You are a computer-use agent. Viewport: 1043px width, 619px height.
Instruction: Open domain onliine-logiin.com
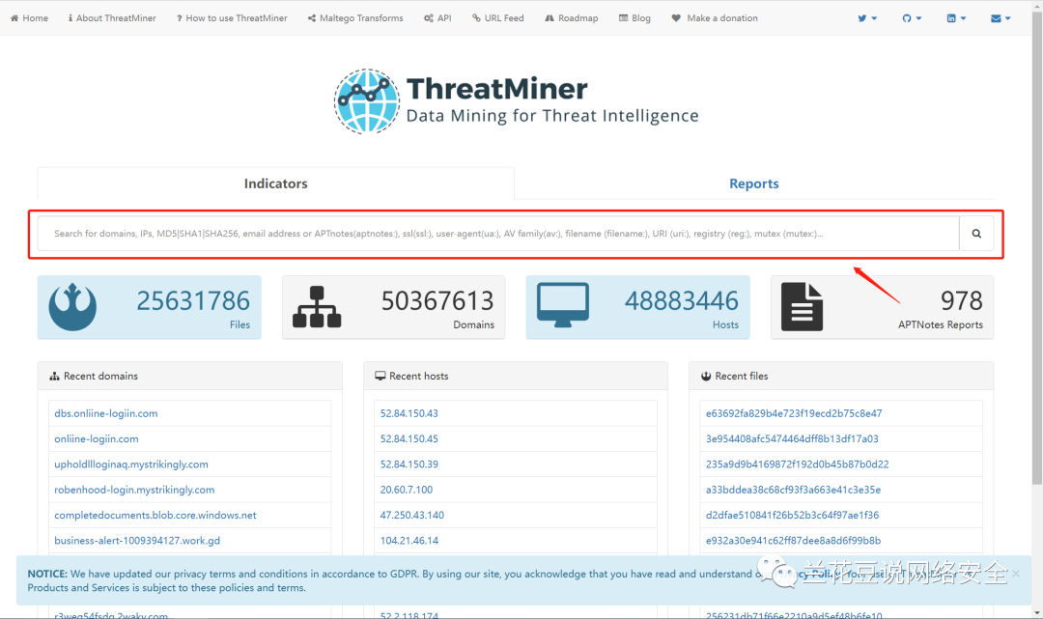point(97,438)
